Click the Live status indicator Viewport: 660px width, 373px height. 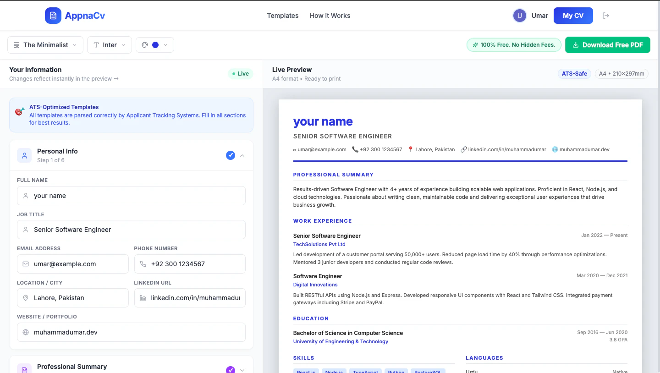pos(241,74)
